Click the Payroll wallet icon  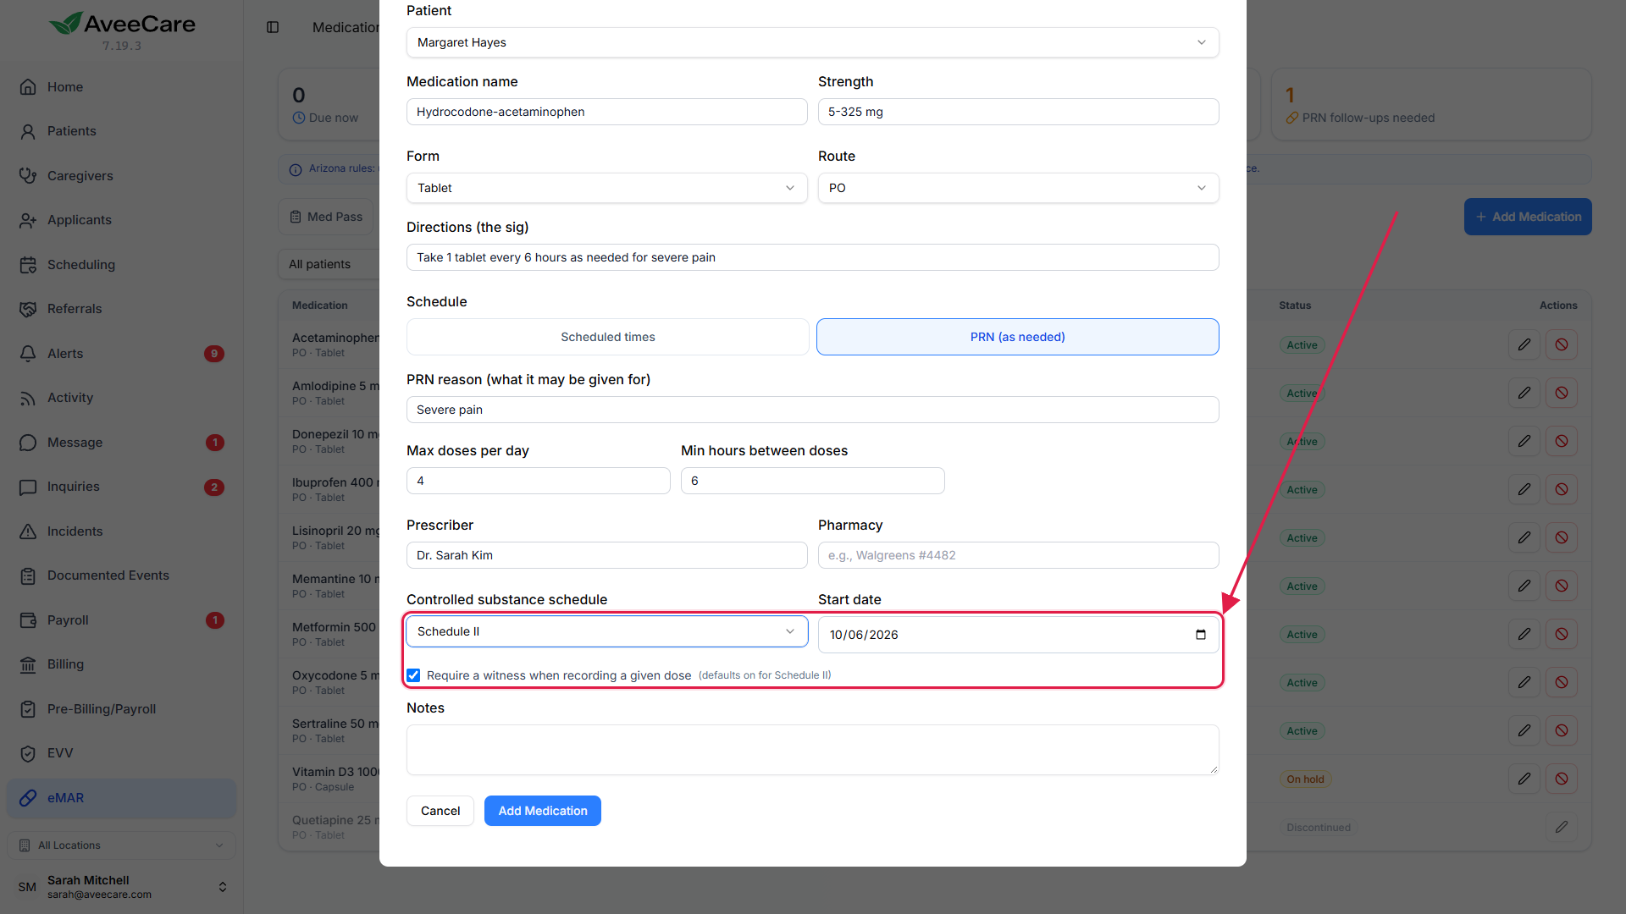pyautogui.click(x=28, y=620)
